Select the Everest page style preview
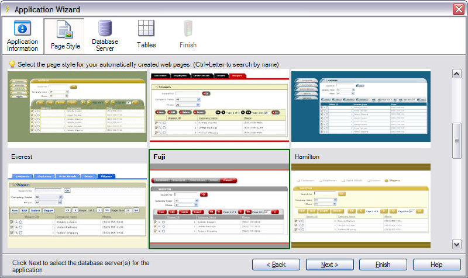The width and height of the screenshot is (468, 278). click(x=77, y=206)
